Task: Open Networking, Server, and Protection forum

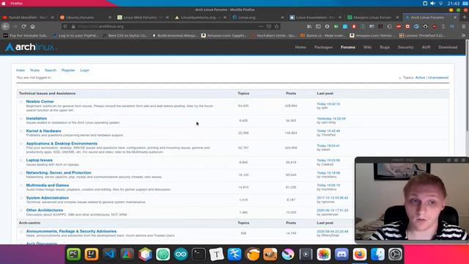Action: (x=59, y=173)
